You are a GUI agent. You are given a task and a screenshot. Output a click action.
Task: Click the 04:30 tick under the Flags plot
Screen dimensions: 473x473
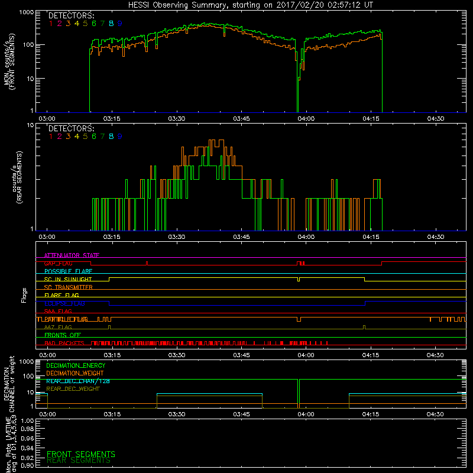(x=435, y=355)
